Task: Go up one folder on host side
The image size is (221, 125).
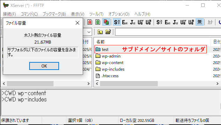Action: click(100, 32)
